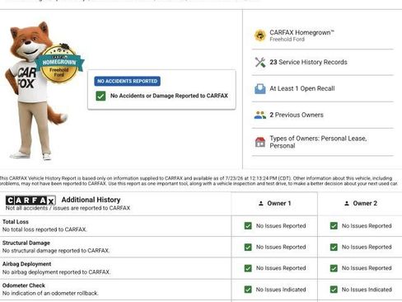This screenshot has height=302, width=402.
Task: Click Total Loss Owner 2 green checkmark
Action: pos(334,226)
